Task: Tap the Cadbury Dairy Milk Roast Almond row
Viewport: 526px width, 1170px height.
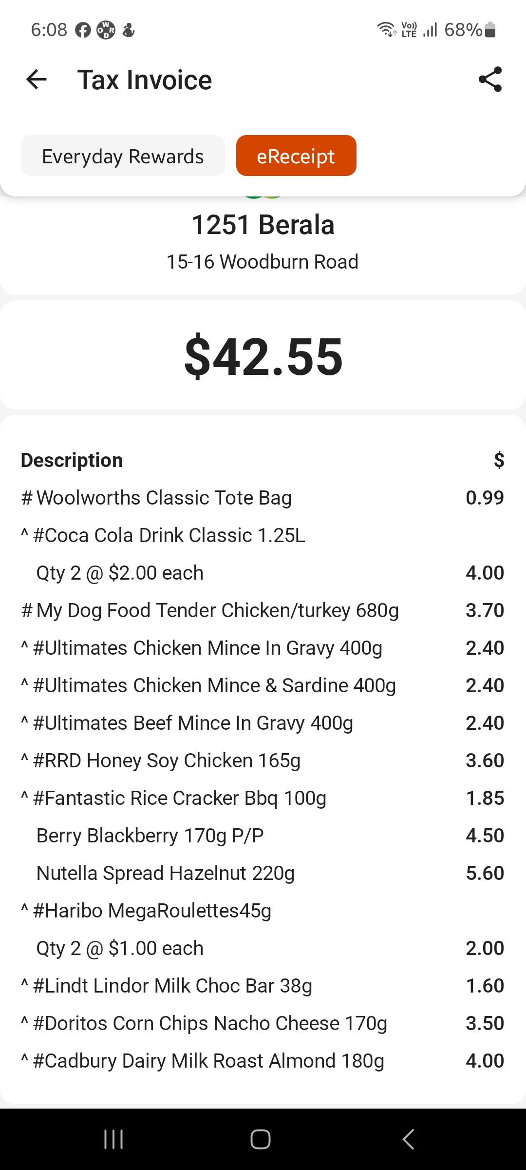Action: tap(208, 1061)
